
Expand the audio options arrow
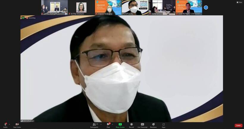pos(9,124)
